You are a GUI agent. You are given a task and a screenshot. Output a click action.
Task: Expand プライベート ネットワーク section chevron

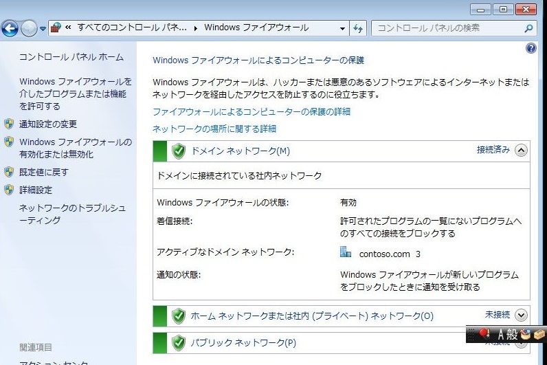[521, 315]
